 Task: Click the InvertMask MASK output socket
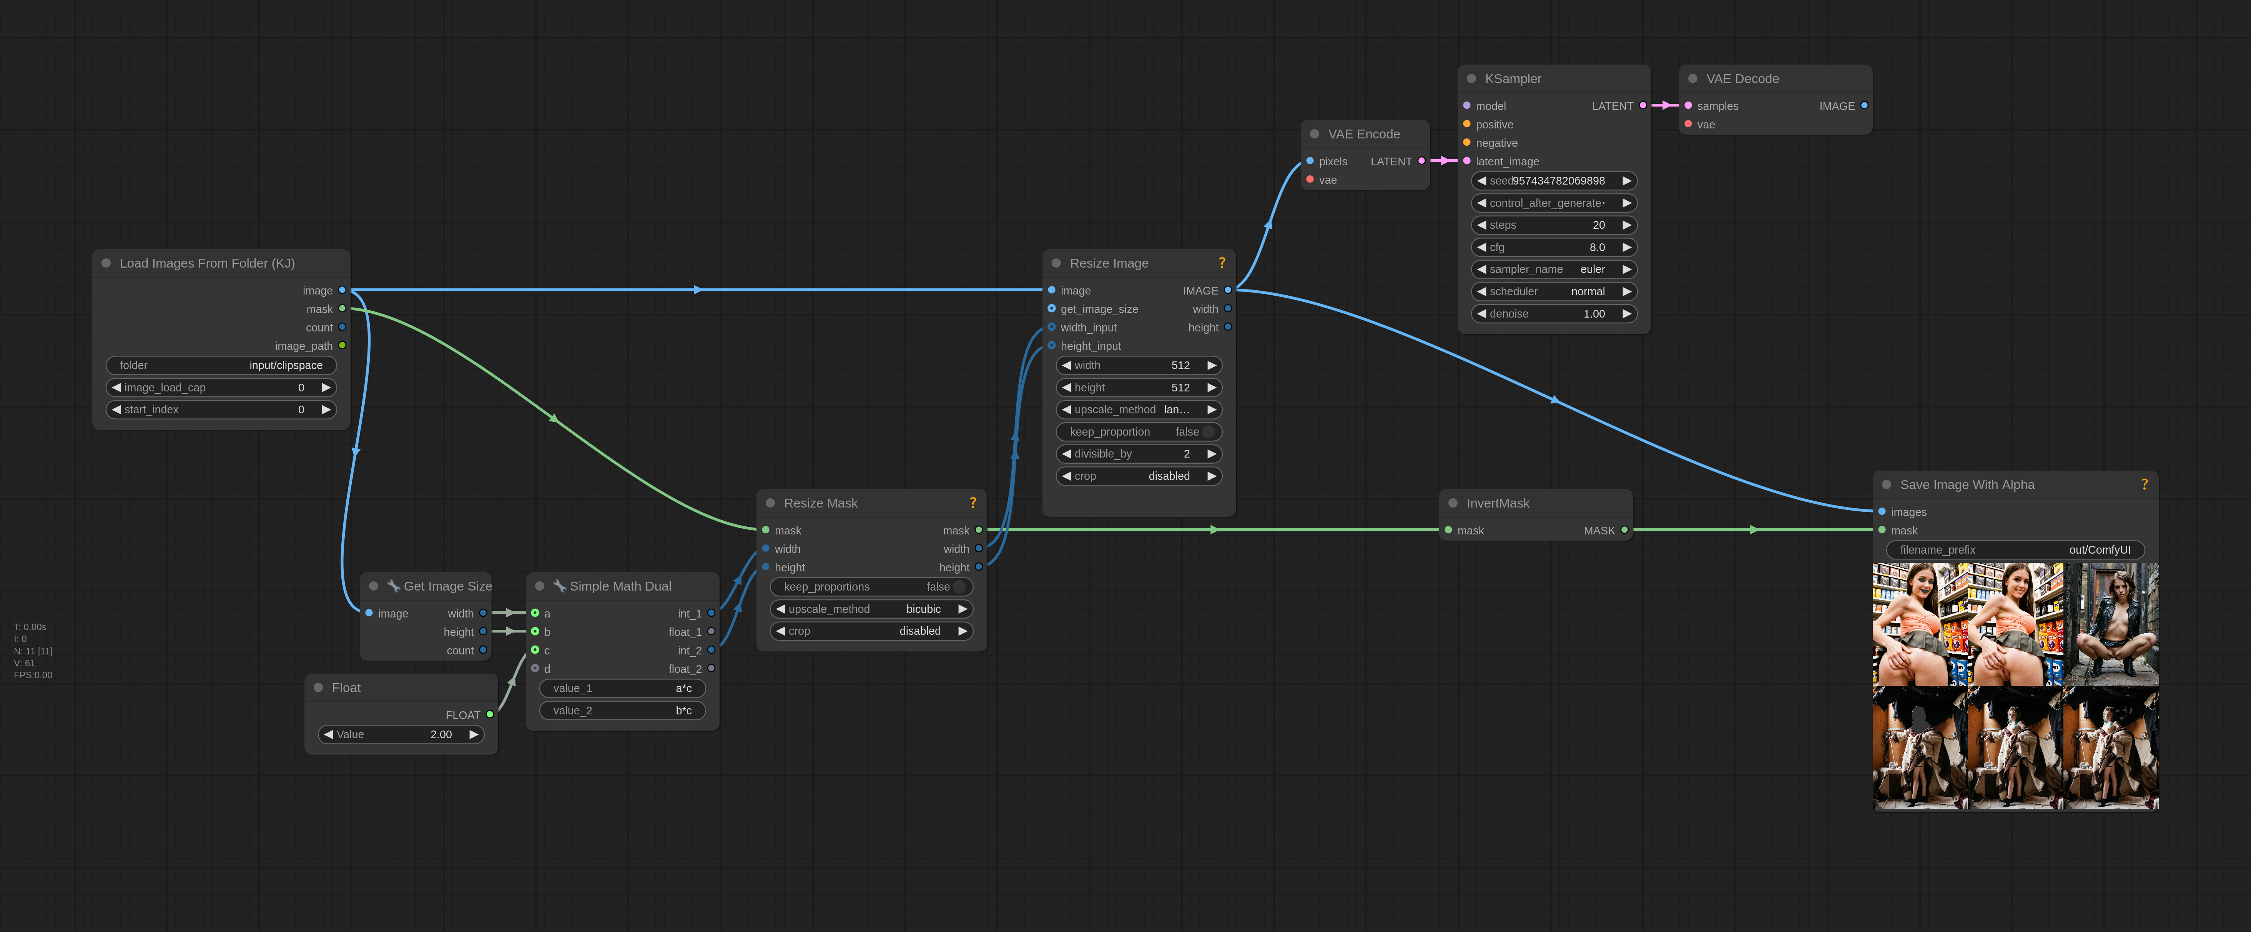(x=1624, y=530)
